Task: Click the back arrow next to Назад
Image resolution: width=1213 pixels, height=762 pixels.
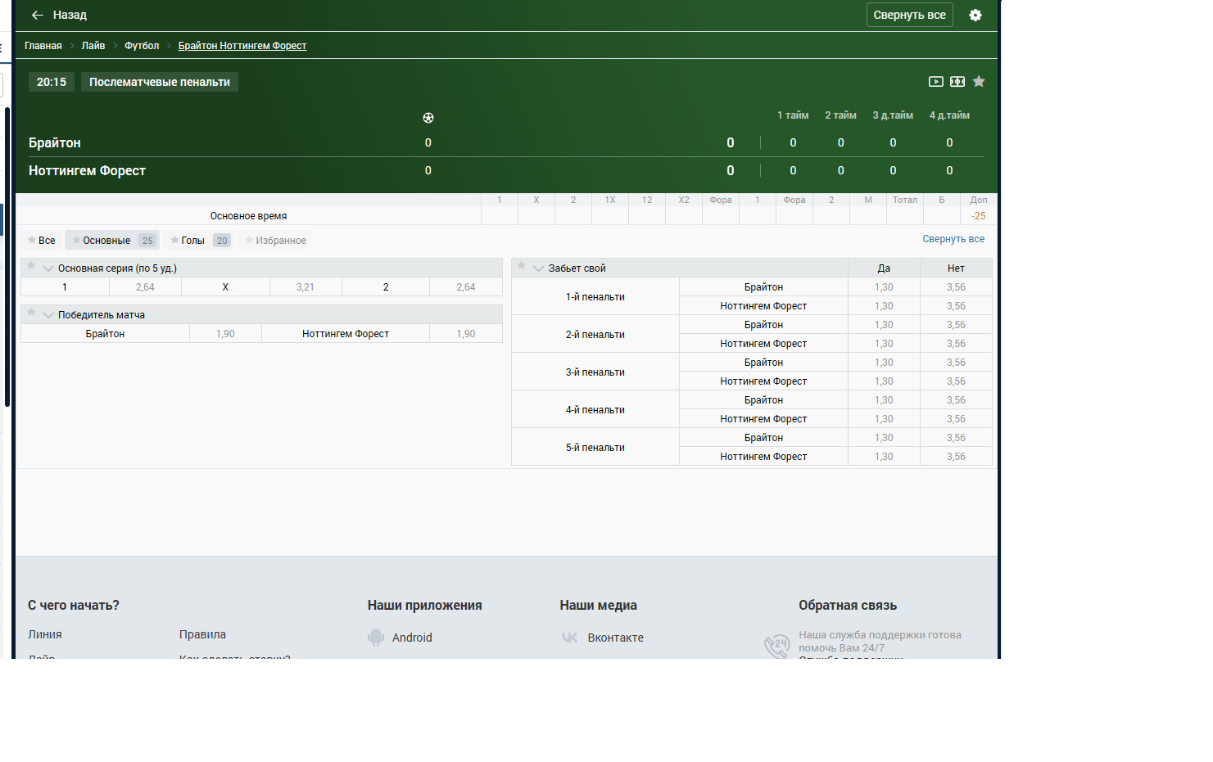Action: point(37,15)
